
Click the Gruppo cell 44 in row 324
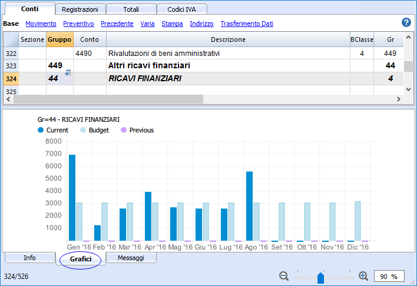click(59, 79)
